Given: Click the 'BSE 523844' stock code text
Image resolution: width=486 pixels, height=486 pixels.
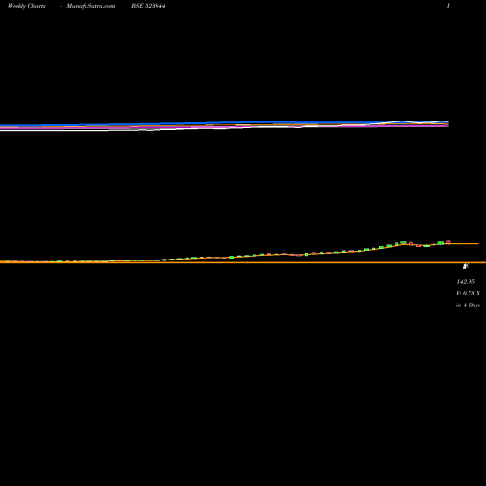Looking at the screenshot, I should pos(149,6).
